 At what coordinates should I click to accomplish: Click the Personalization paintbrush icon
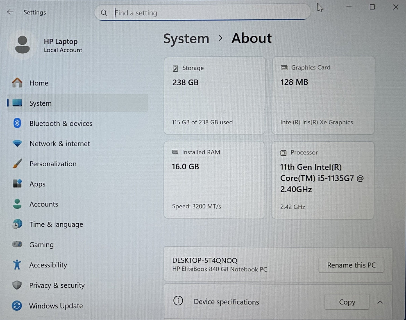pos(17,164)
